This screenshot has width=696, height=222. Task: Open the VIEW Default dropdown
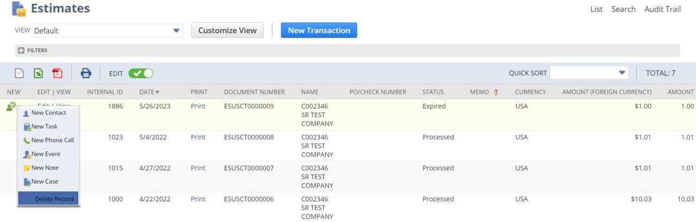(108, 30)
